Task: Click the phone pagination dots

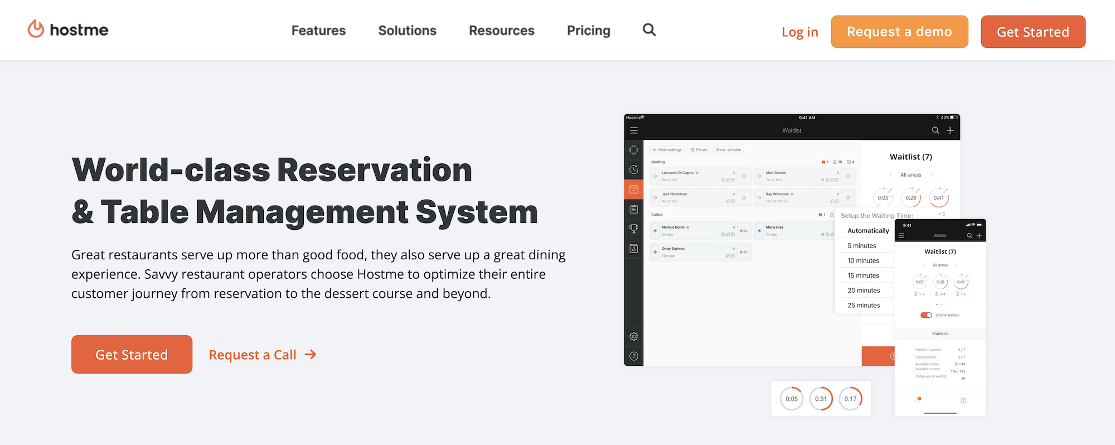Action: pyautogui.click(x=940, y=304)
